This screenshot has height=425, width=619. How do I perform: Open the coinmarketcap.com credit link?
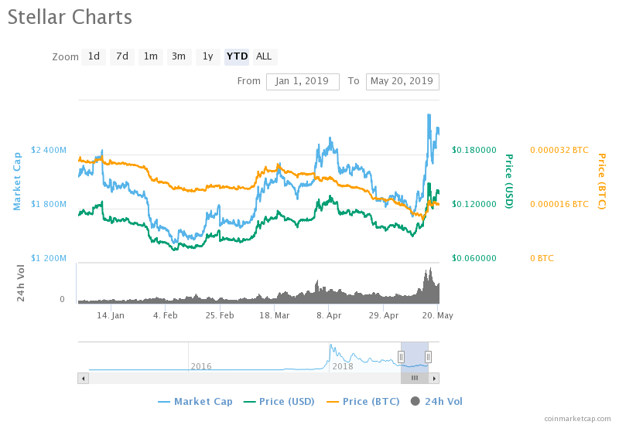tap(577, 419)
